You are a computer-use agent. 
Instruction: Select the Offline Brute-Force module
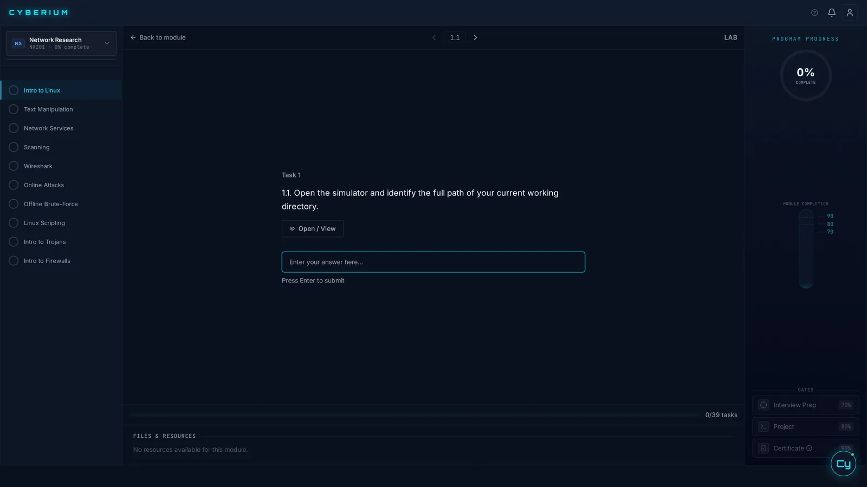pos(61,204)
